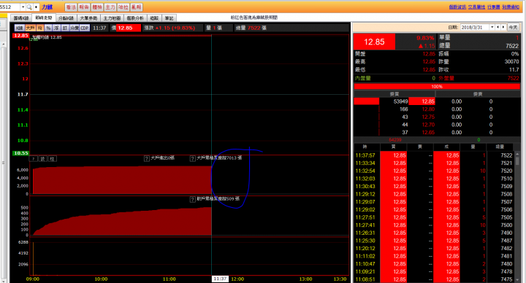Switch 大戶 panel to 柱 bar style
The width and height of the screenshot is (526, 283).
coord(53,159)
